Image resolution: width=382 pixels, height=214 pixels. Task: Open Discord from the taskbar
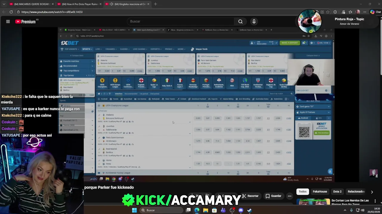(241, 210)
